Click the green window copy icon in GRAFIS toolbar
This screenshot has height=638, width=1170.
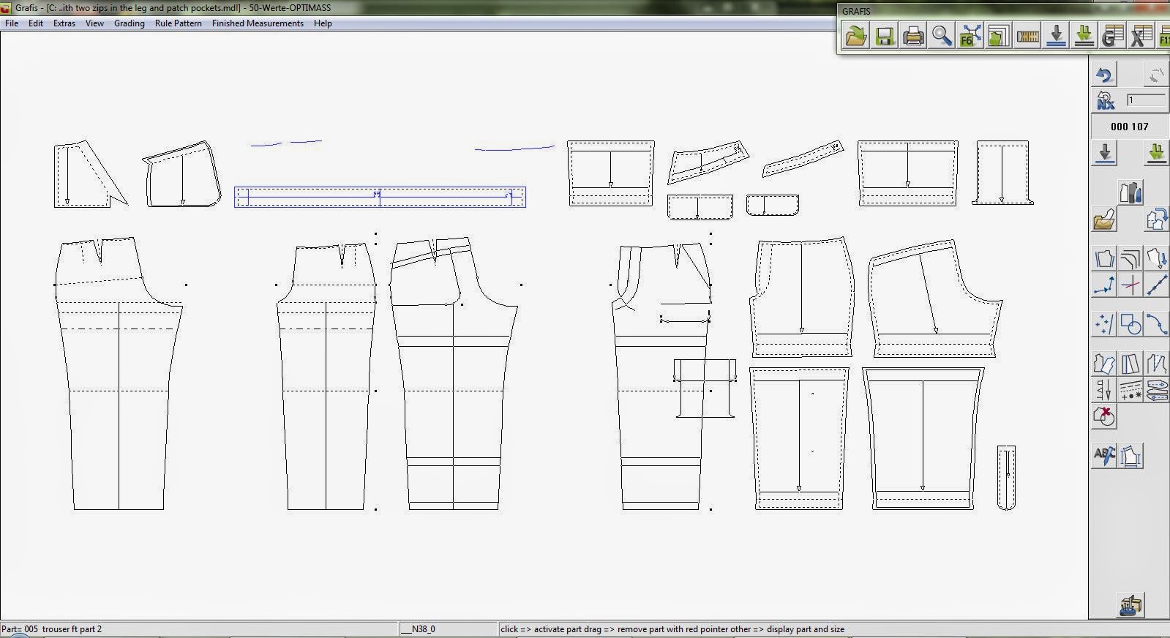(x=998, y=35)
